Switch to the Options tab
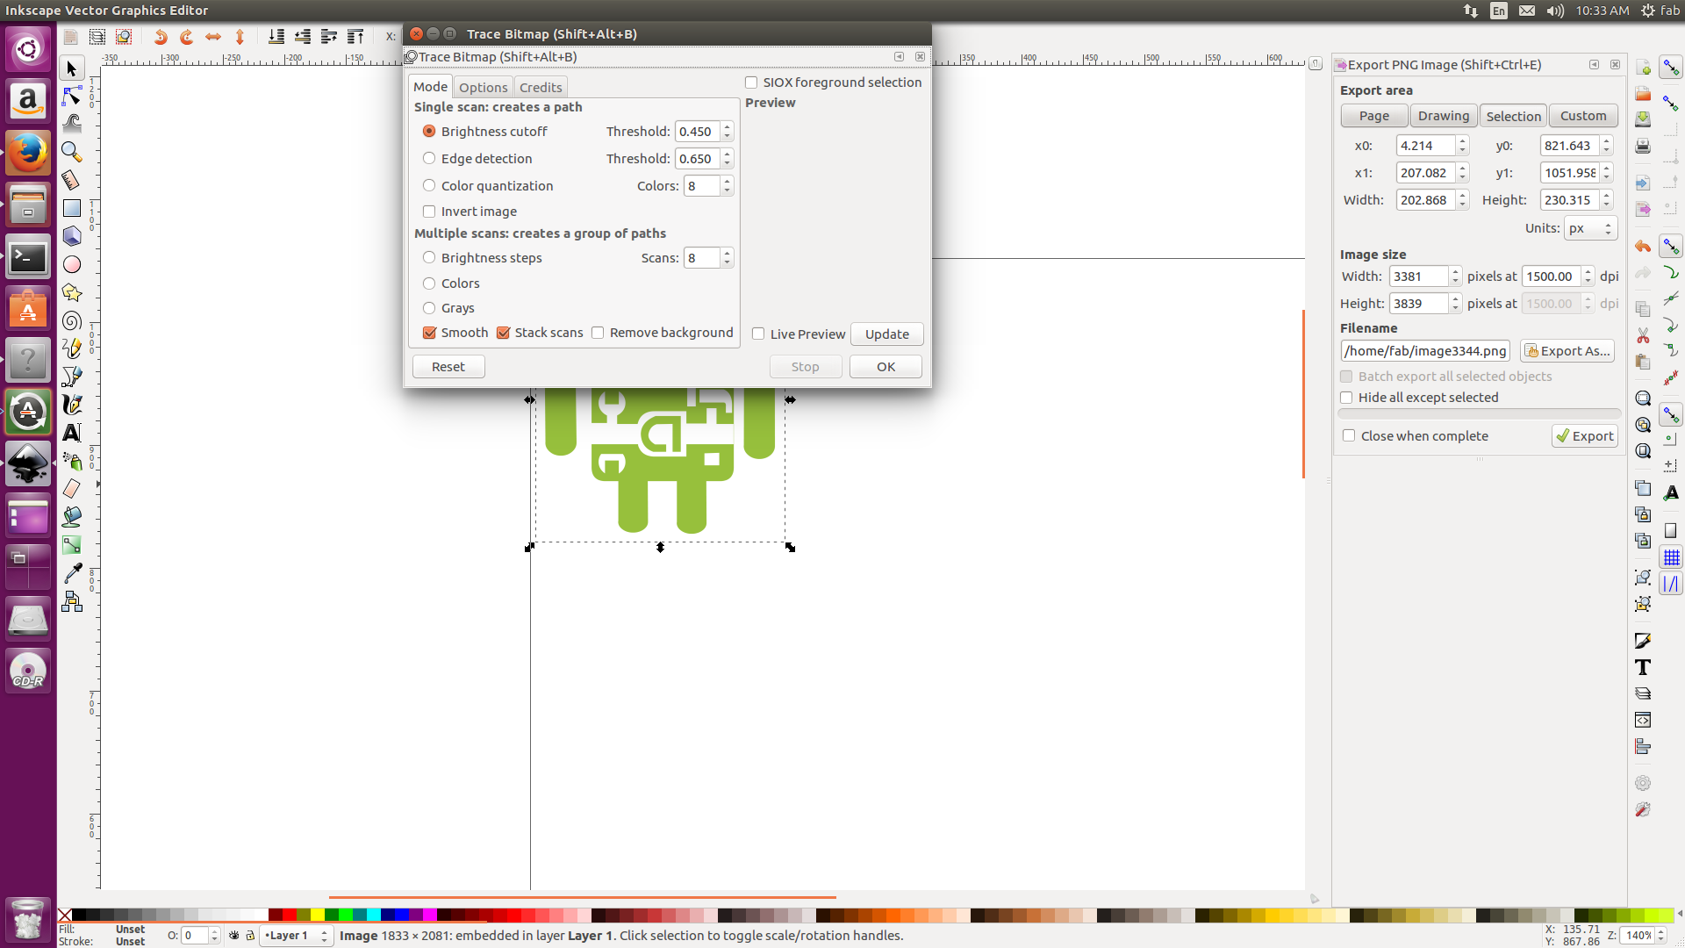Image resolution: width=1685 pixels, height=948 pixels. [483, 87]
